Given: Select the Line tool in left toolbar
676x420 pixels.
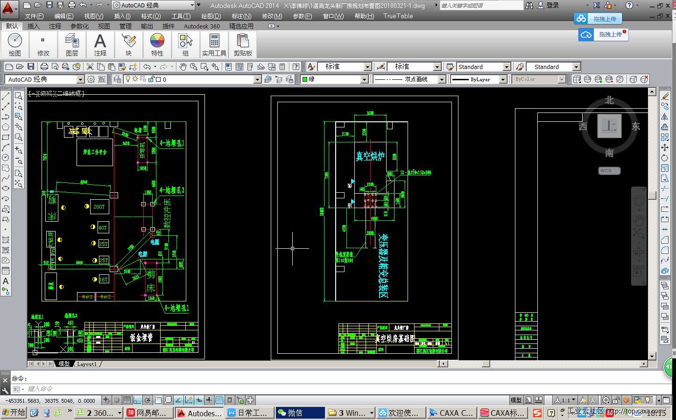Looking at the screenshot, I should click(6, 96).
